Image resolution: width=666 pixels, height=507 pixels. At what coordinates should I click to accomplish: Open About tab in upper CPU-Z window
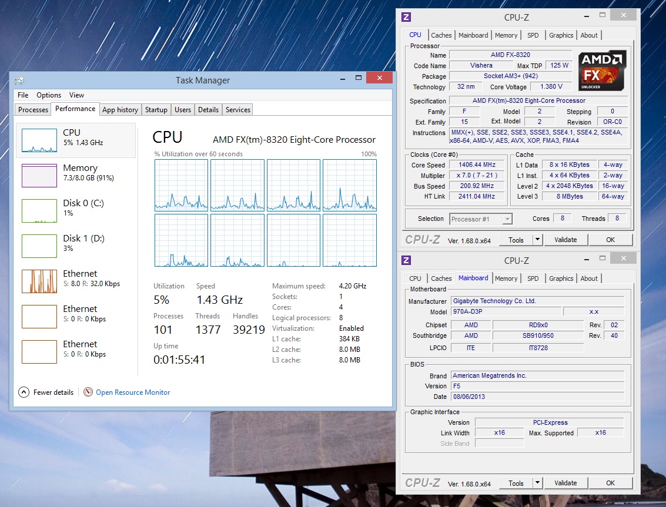point(588,35)
